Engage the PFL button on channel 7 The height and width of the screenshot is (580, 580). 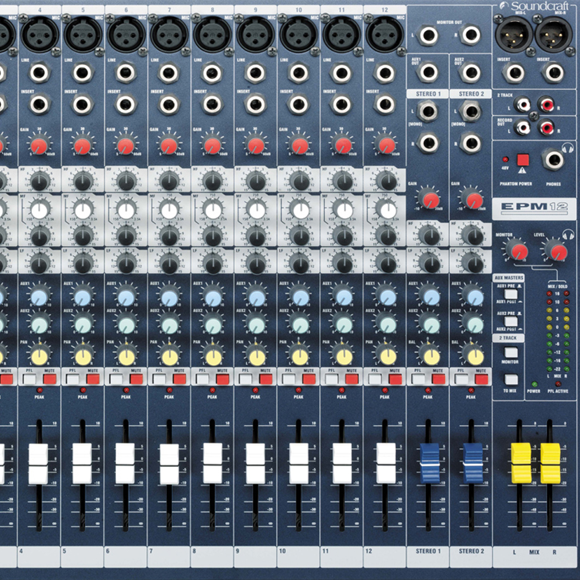(159, 379)
